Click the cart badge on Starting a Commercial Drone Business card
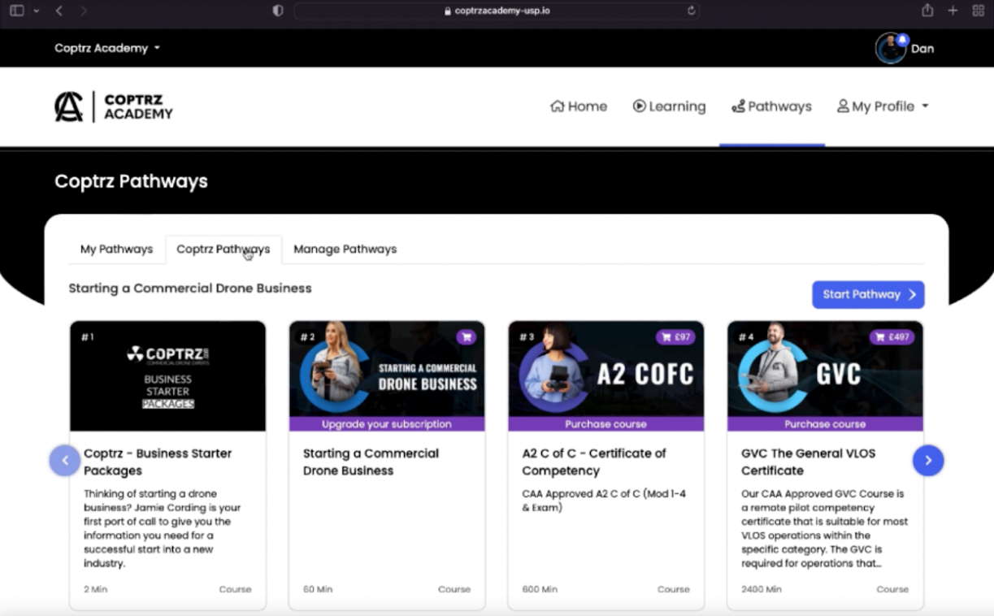The height and width of the screenshot is (616, 994). click(x=466, y=336)
